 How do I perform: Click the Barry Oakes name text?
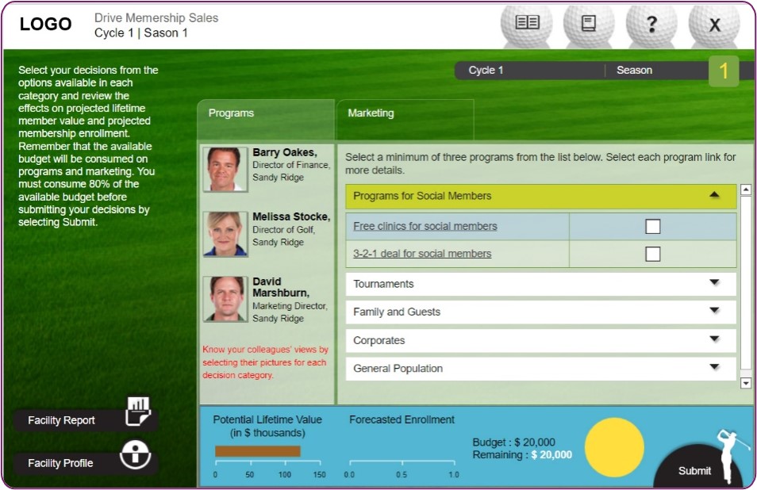pyautogui.click(x=285, y=152)
